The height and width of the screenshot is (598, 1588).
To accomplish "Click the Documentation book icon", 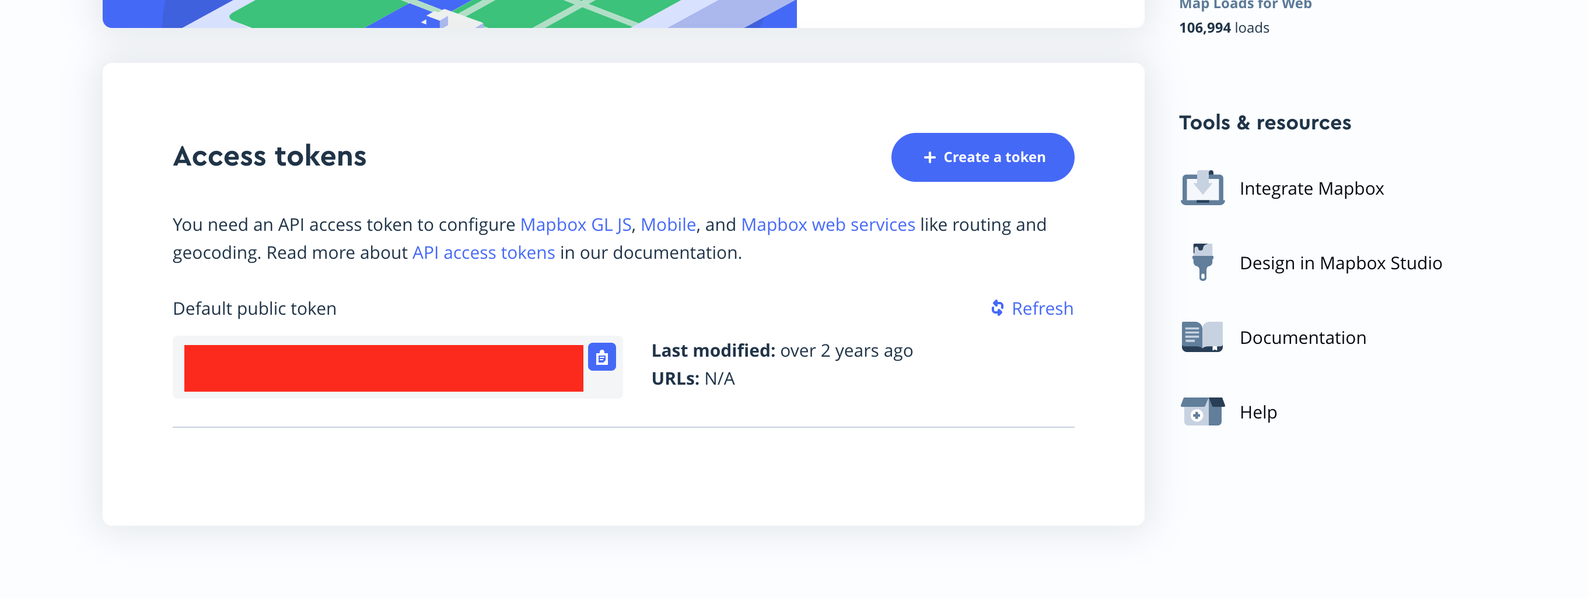I will pos(1202,337).
